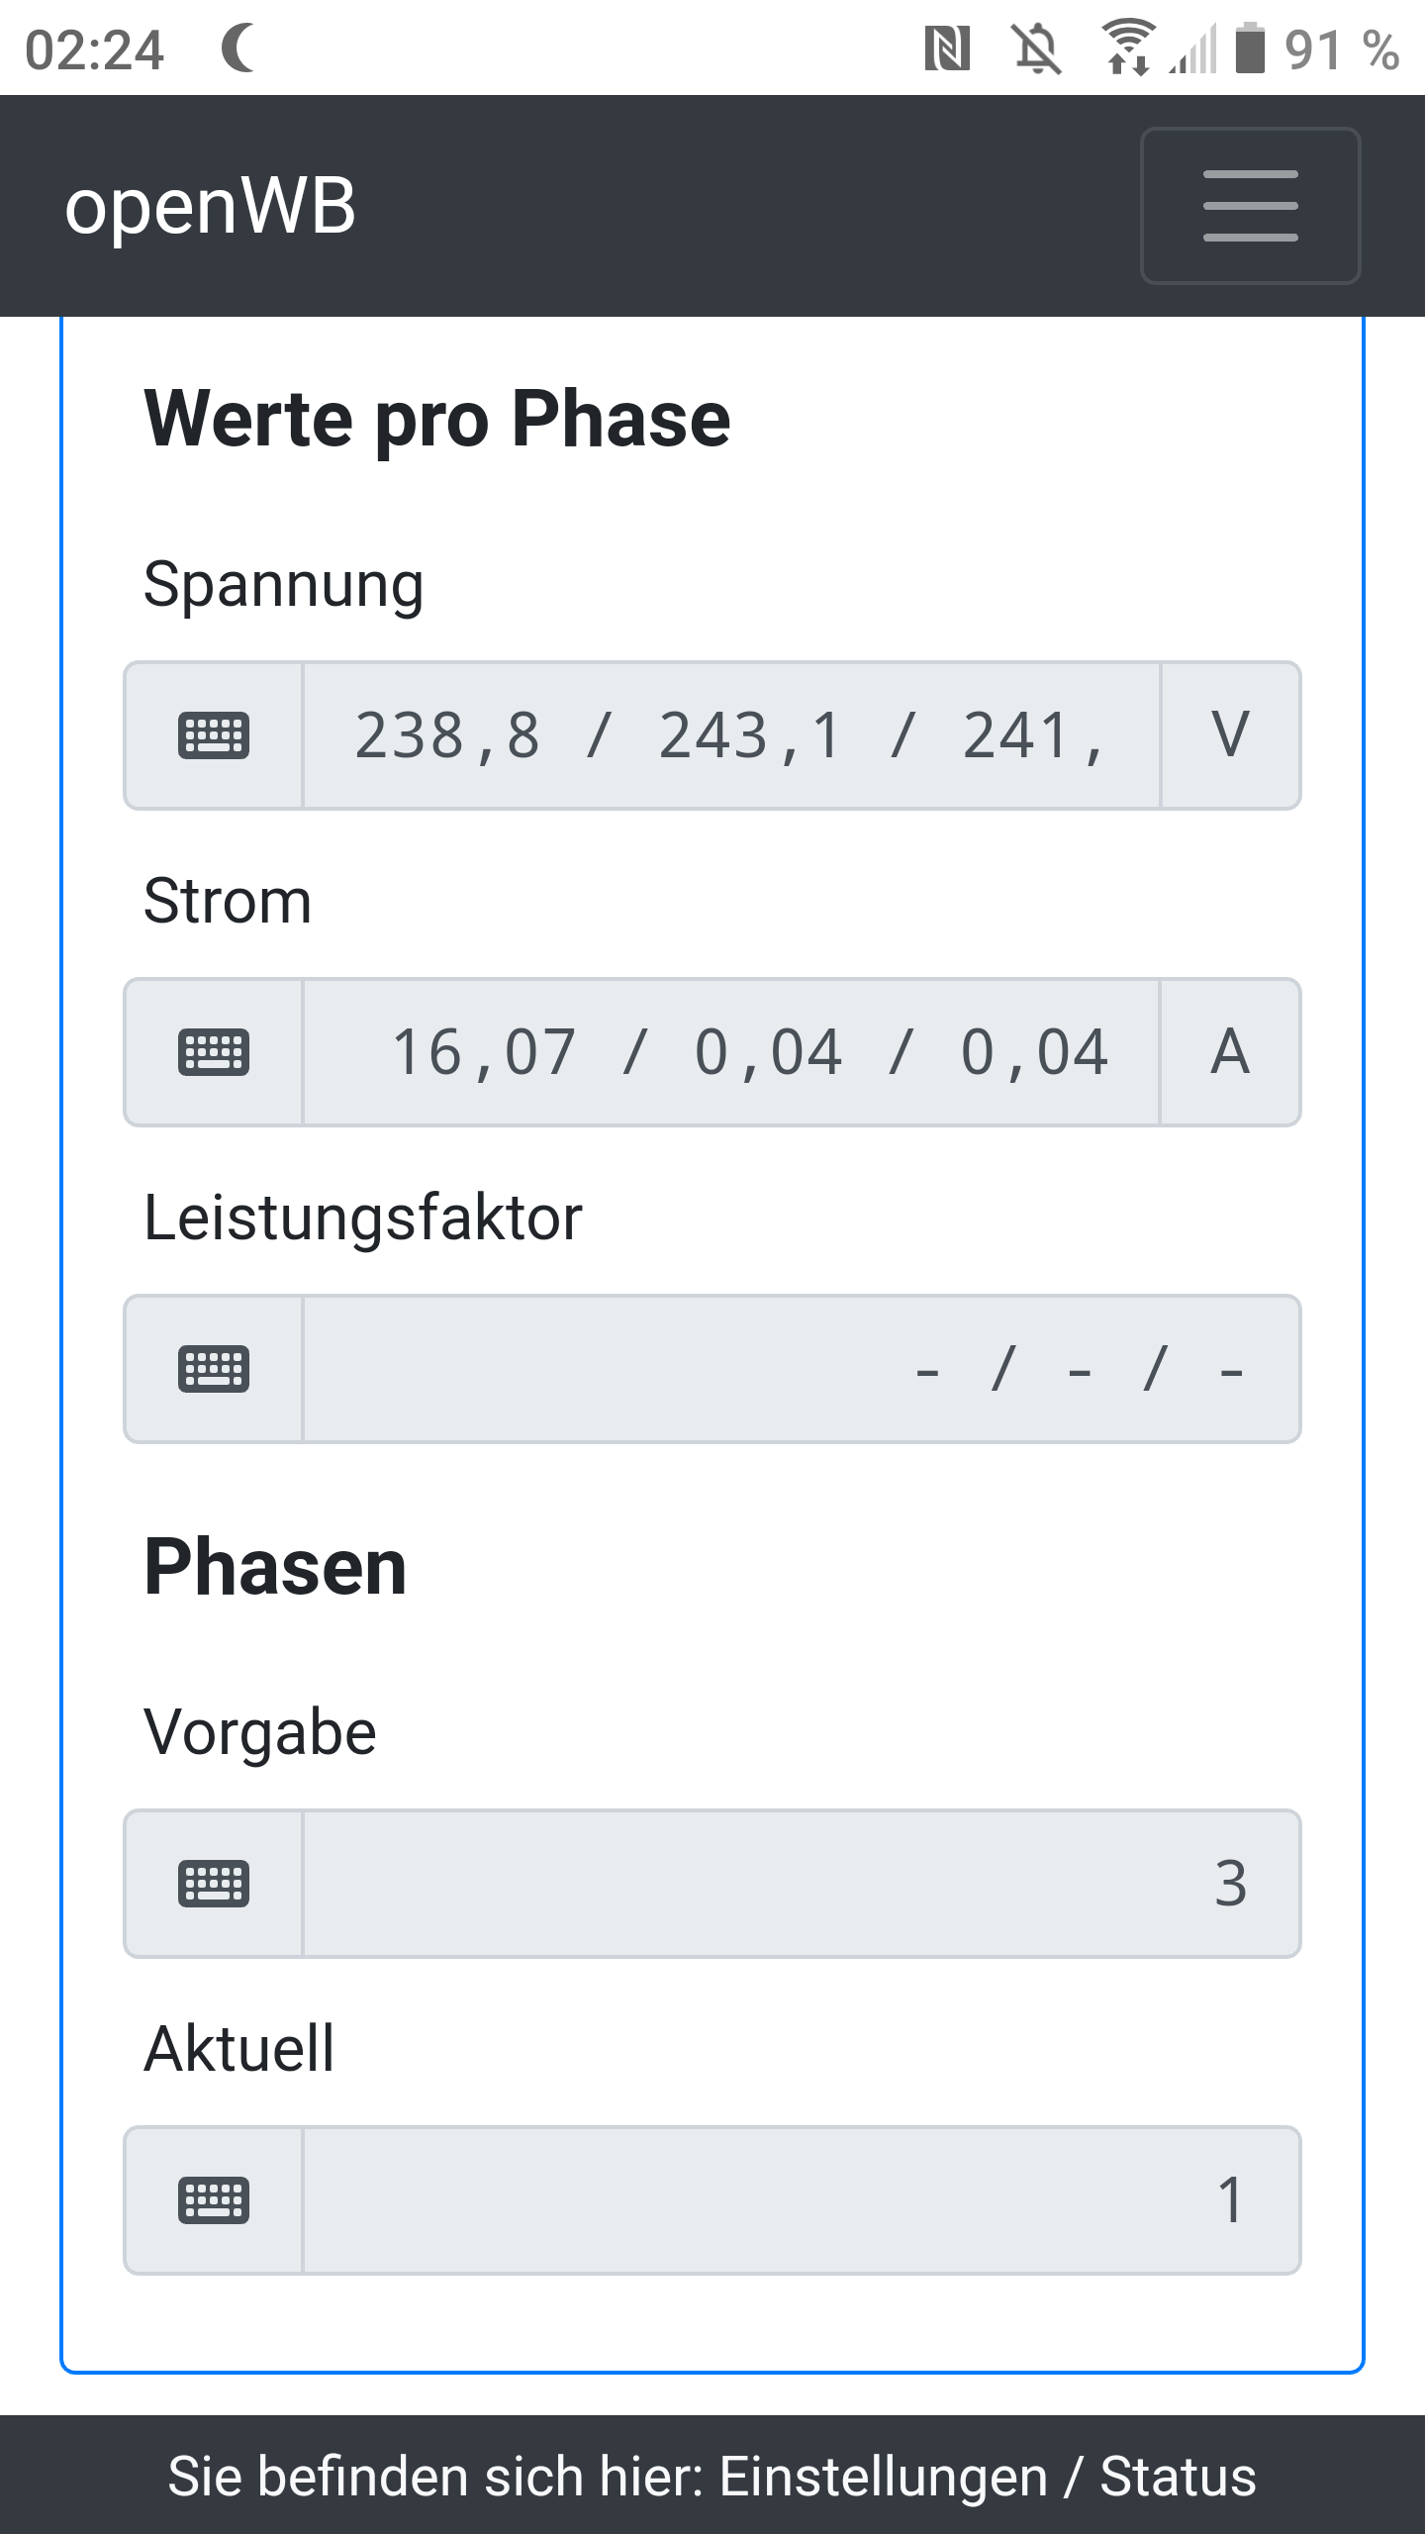Viewport: 1425px width, 2534px height.
Task: Click the Aktuell phases value field
Action: point(800,2200)
